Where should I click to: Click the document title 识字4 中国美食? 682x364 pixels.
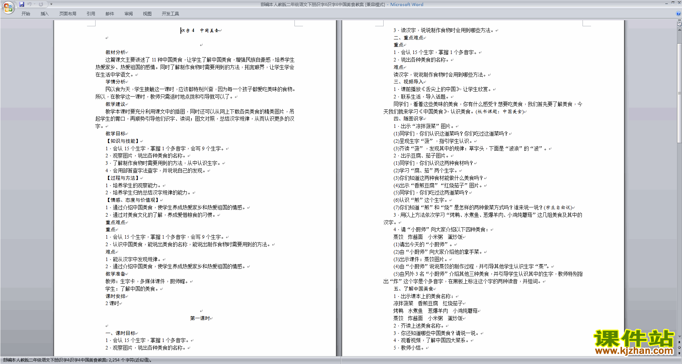coord(200,31)
